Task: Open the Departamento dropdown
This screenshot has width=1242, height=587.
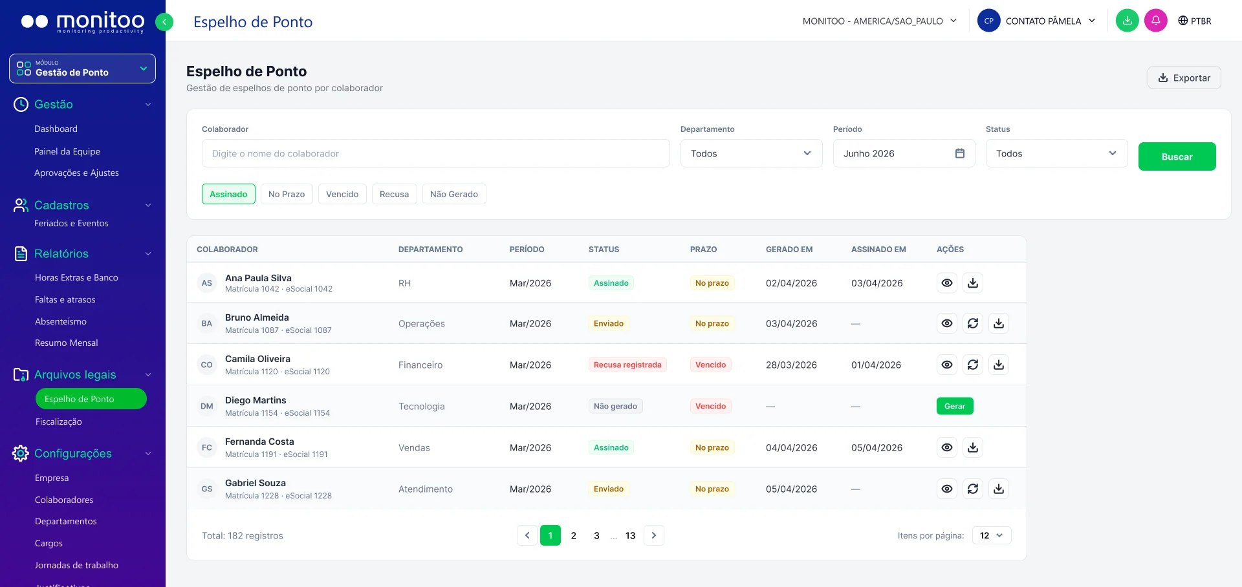Action: point(751,153)
